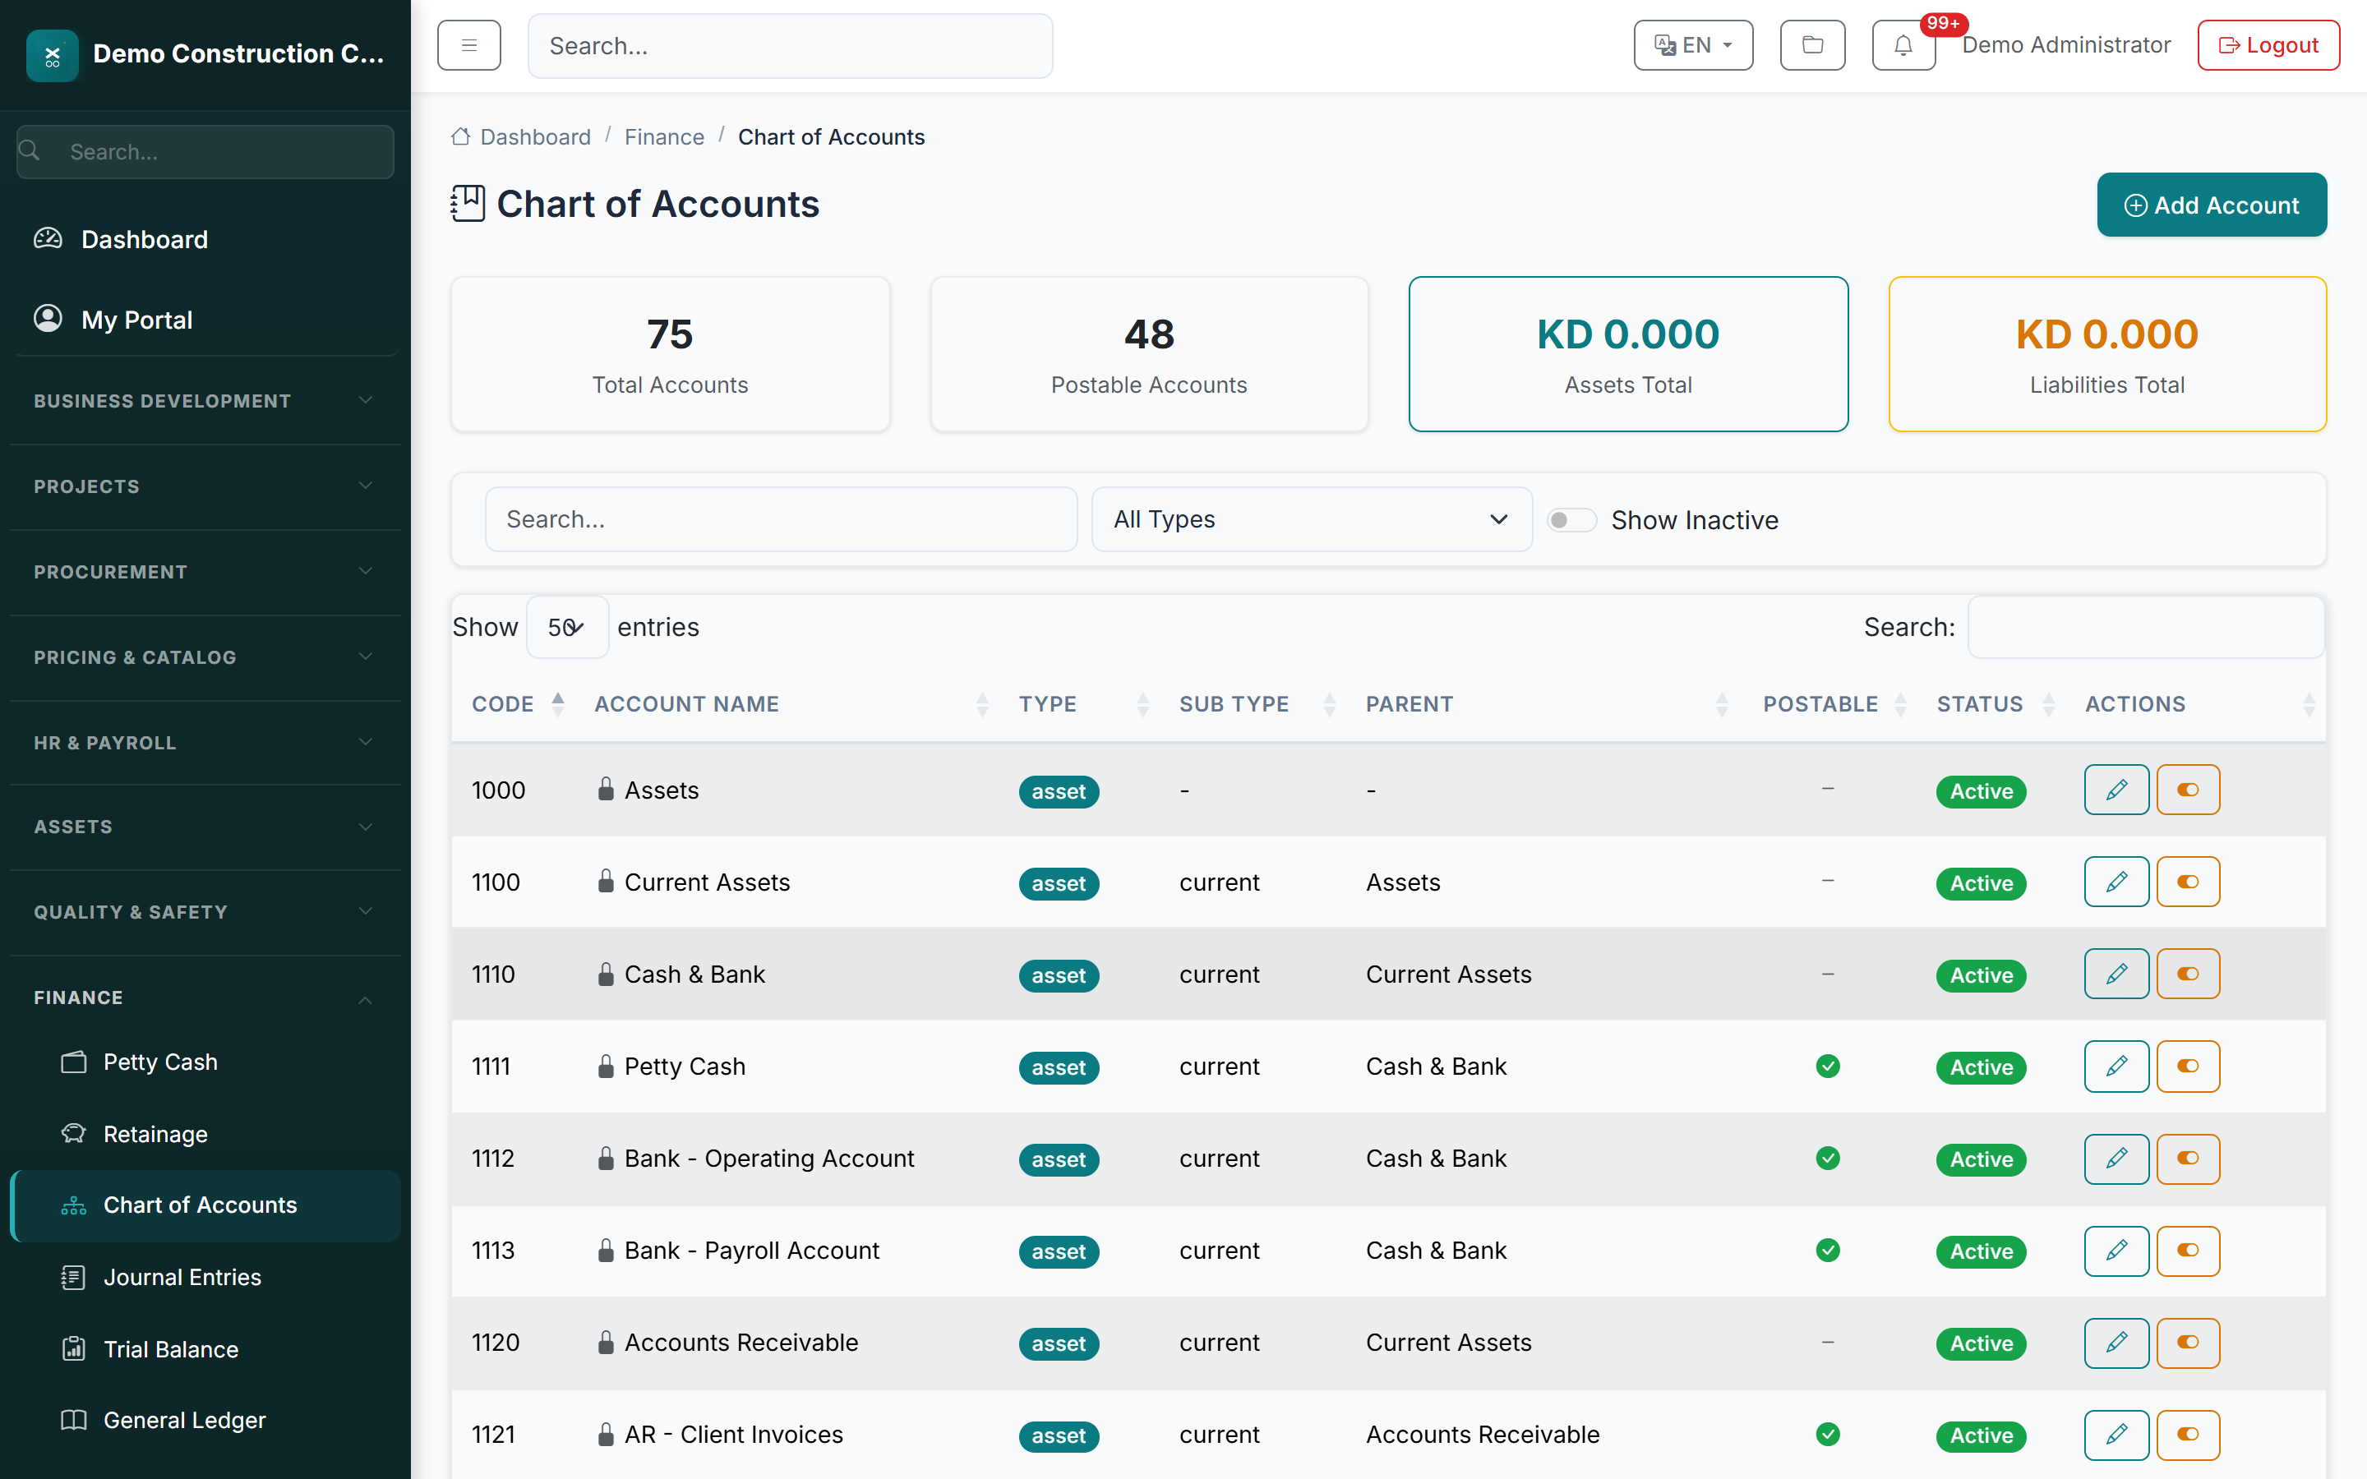The height and width of the screenshot is (1479, 2367).
Task: Open the folder icon in top bar
Action: [x=1811, y=45]
